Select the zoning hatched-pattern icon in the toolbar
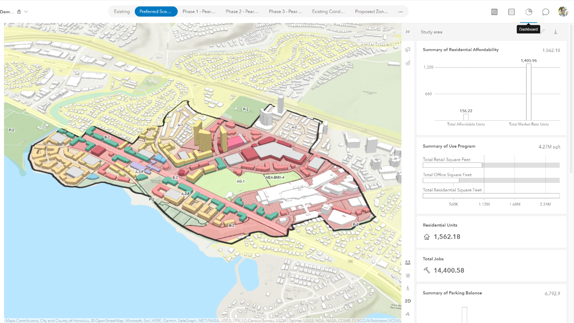 click(494, 12)
